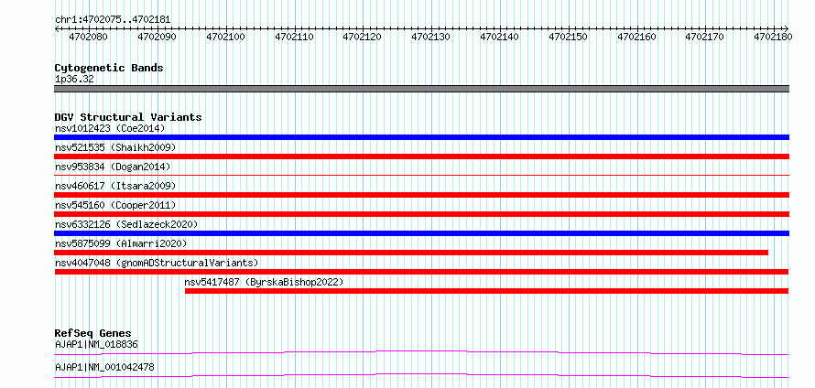Image resolution: width=815 pixels, height=388 pixels.
Task: Select the thin red line for nsv953834
Action: 422,176
